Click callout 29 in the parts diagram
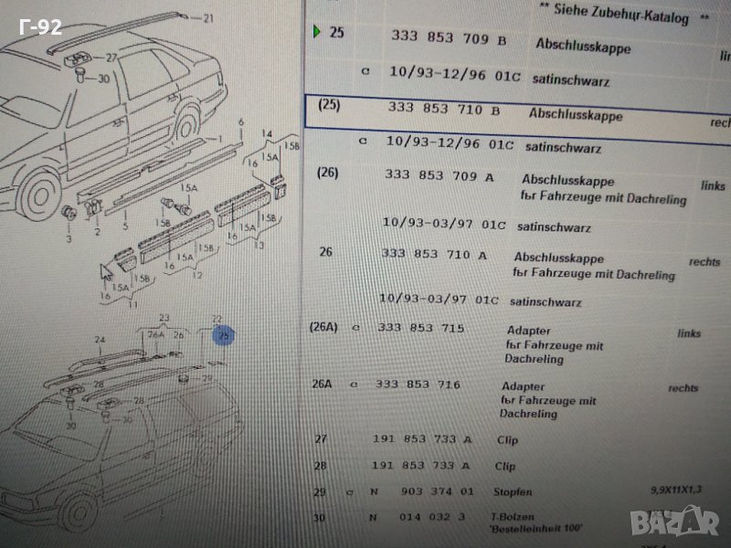Screen dimensions: 731x548 coord(207,378)
